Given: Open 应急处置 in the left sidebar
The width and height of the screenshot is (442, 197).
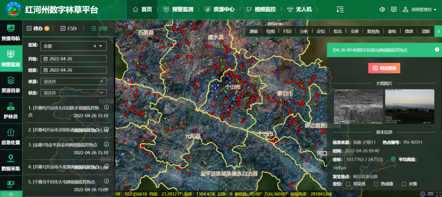Looking at the screenshot, I should 11,137.
